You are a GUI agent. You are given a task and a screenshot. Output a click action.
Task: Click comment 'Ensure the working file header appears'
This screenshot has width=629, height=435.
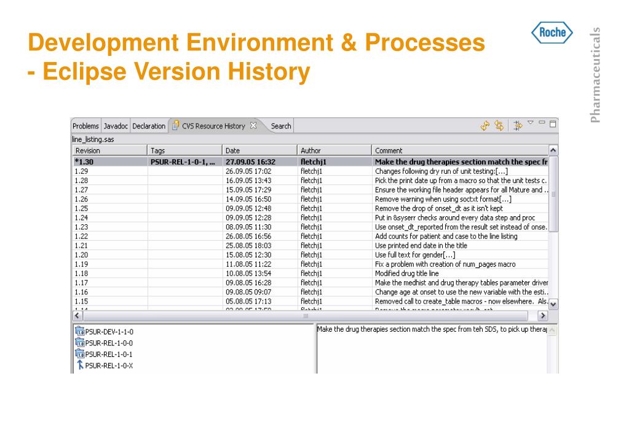[461, 190]
